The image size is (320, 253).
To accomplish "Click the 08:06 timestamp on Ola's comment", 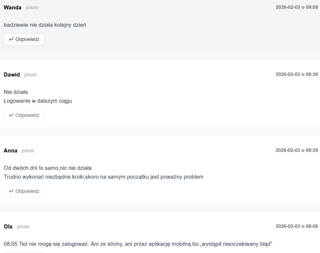I will tap(297, 226).
